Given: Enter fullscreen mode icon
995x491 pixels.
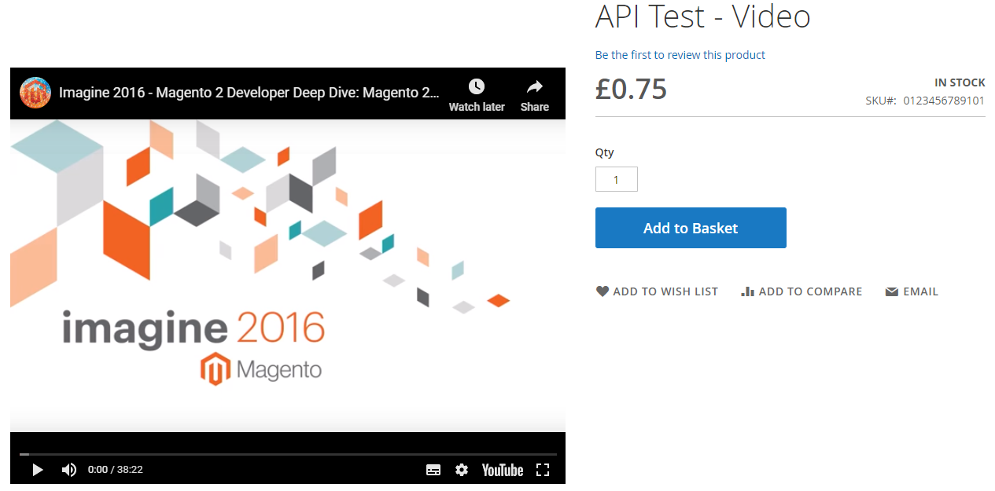Looking at the screenshot, I should coord(542,470).
